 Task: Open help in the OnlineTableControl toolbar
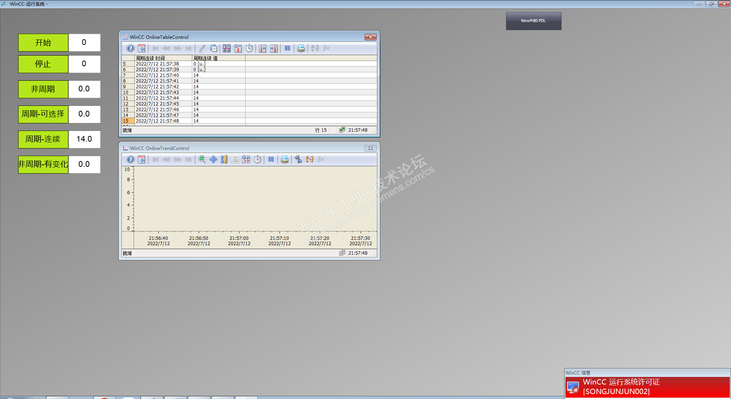pos(130,48)
